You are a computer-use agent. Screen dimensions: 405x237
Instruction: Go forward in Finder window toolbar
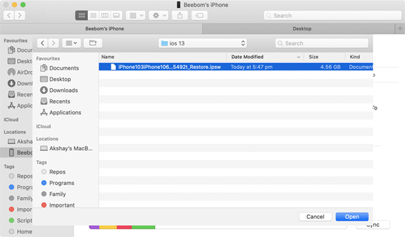(20, 15)
